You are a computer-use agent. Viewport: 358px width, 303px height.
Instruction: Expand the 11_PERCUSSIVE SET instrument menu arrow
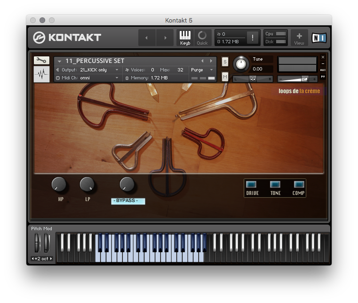click(x=59, y=61)
